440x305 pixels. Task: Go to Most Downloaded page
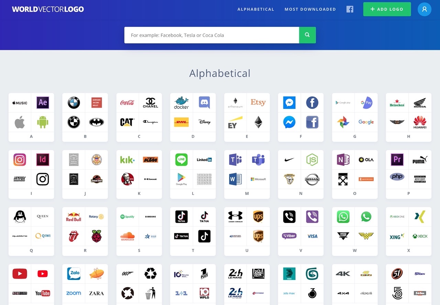(310, 9)
